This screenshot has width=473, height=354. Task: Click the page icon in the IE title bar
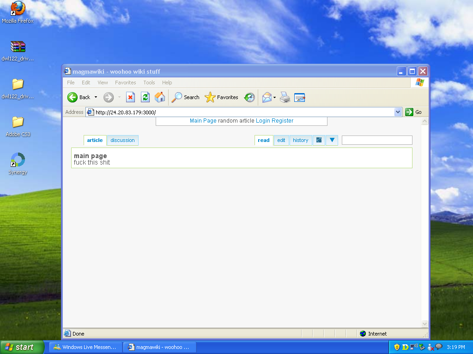pyautogui.click(x=67, y=71)
